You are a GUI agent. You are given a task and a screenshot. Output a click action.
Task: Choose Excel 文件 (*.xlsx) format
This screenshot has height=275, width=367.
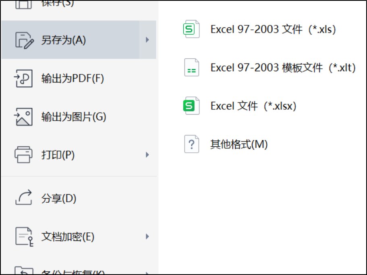click(x=253, y=106)
